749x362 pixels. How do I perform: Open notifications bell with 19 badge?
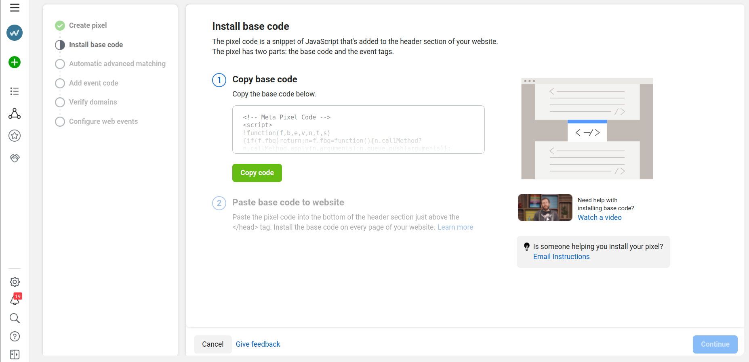pyautogui.click(x=15, y=299)
